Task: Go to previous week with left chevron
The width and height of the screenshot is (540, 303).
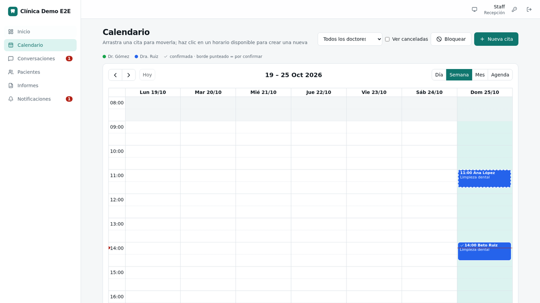Action: 115,75
